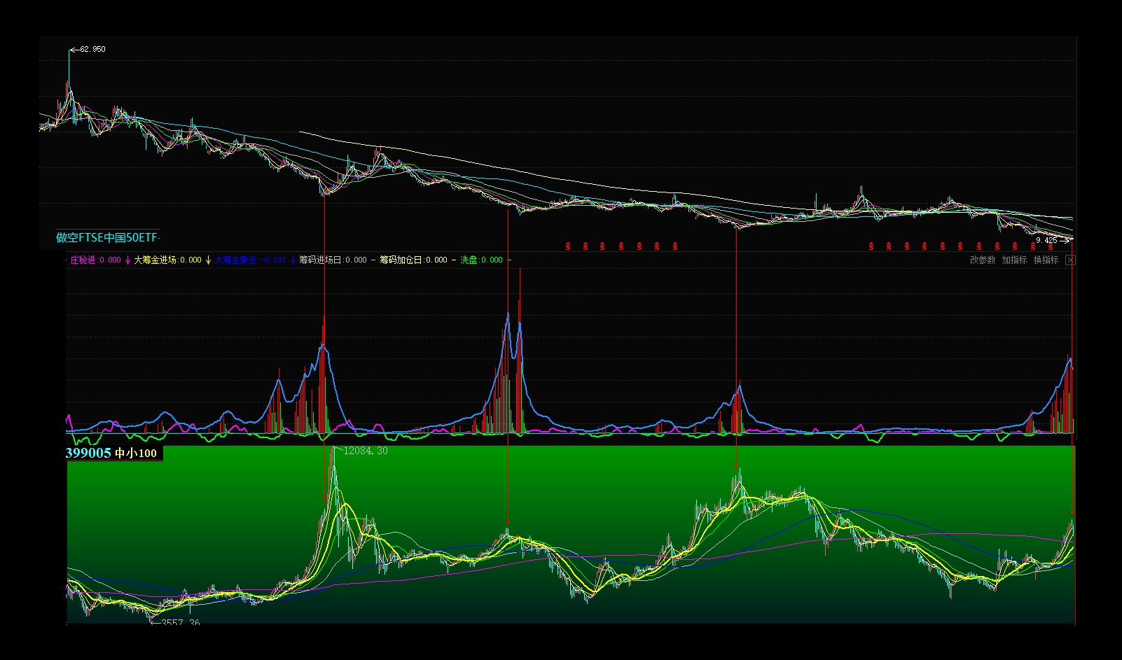Pick the 洗盘 indicator value label
The height and width of the screenshot is (660, 1122).
[x=481, y=260]
